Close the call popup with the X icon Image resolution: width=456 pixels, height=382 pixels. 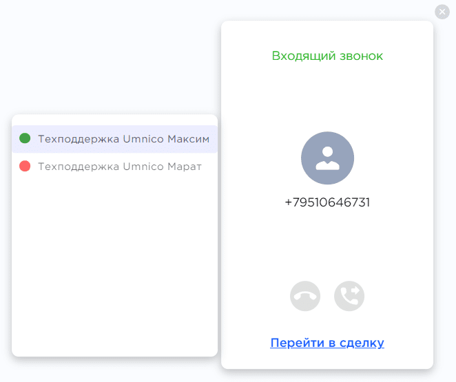[x=442, y=12]
